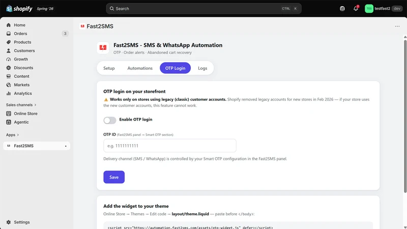Open the Home sidebar icon
Viewport: 407px width, 229px height.
click(x=9, y=25)
